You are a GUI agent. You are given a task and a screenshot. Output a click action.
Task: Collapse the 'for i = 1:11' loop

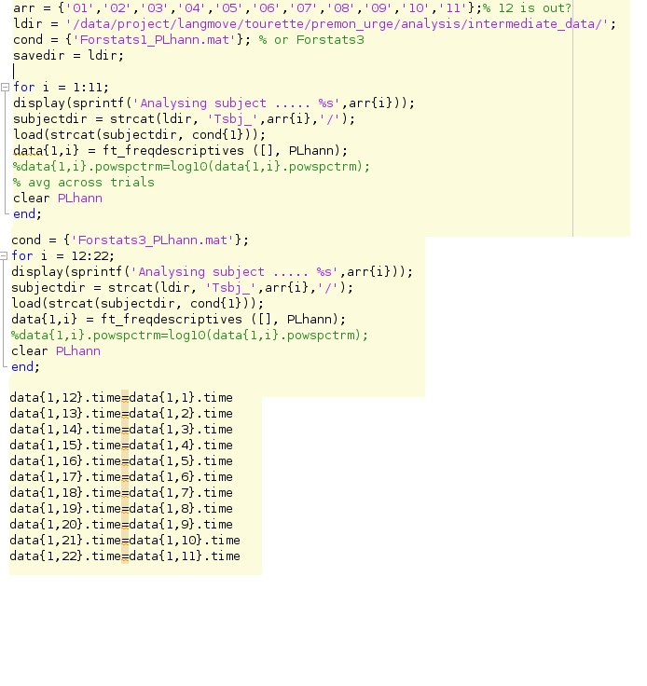click(x=5, y=87)
